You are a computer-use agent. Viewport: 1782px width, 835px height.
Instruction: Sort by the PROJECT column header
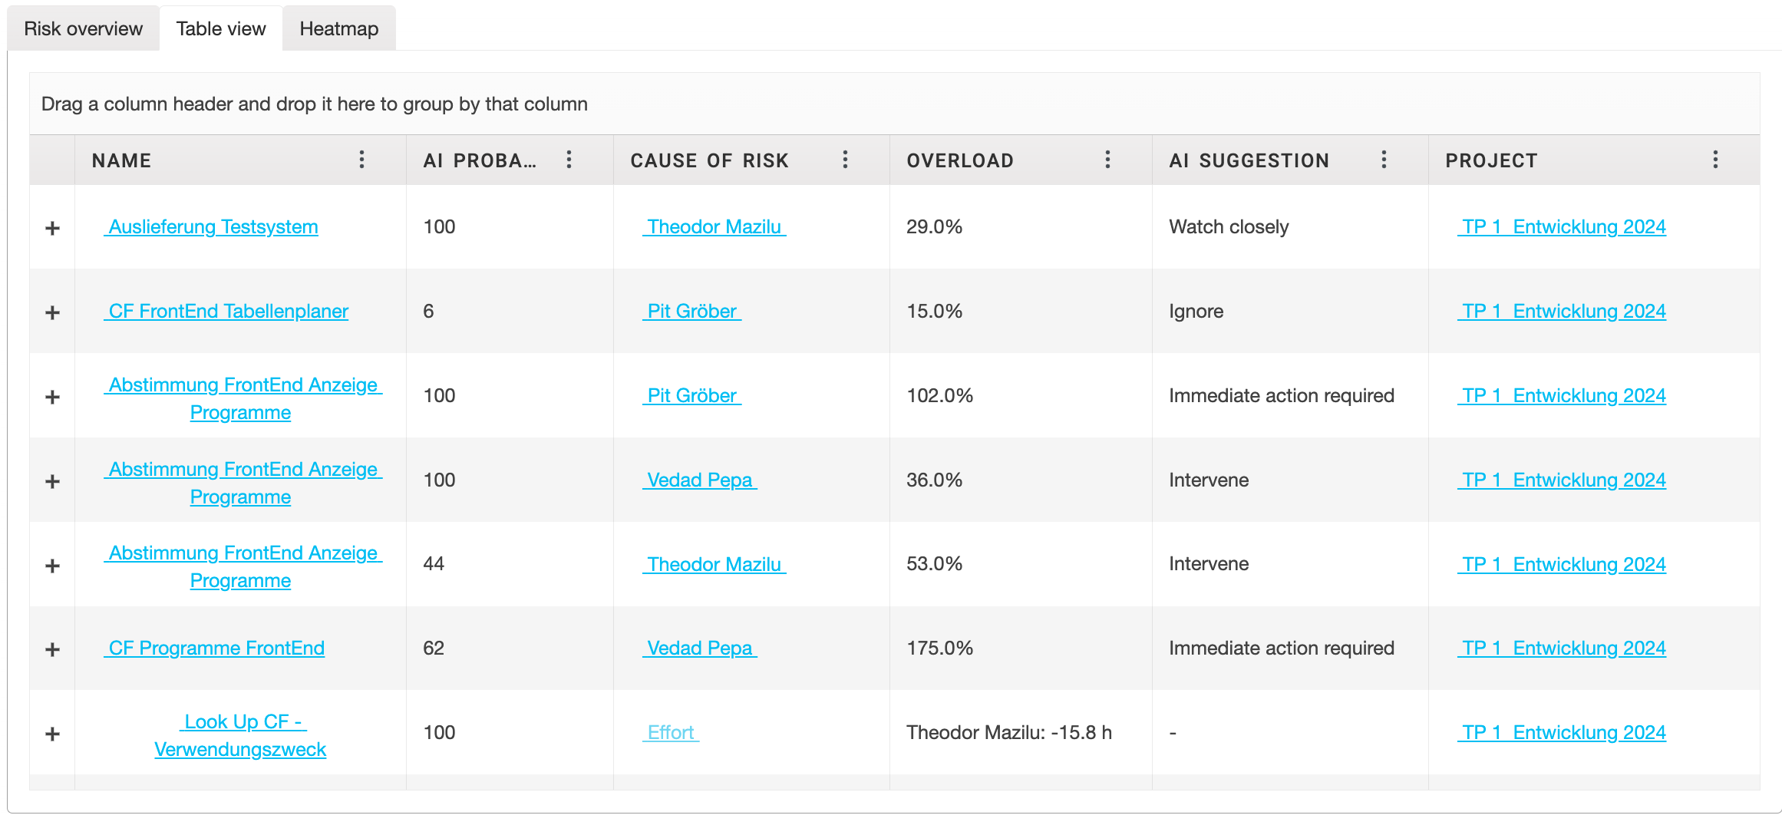pyautogui.click(x=1491, y=160)
